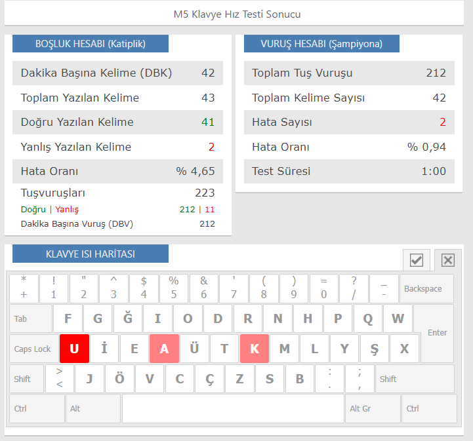Click the space bar key
Image resolution: width=473 pixels, height=441 pixels.
tap(233, 408)
